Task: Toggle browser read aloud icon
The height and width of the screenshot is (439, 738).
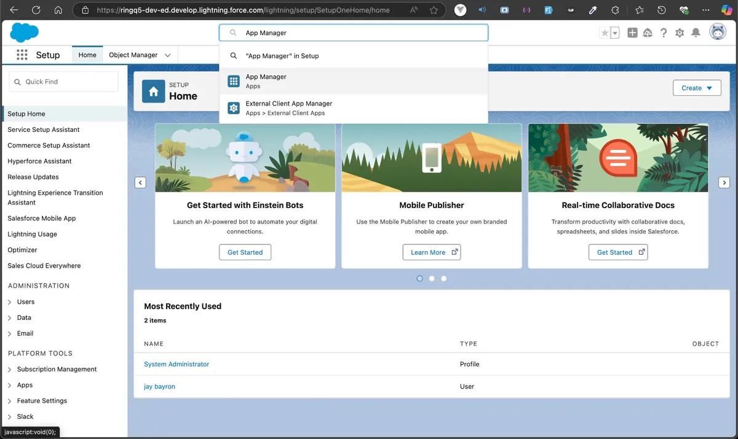Action: (x=413, y=10)
